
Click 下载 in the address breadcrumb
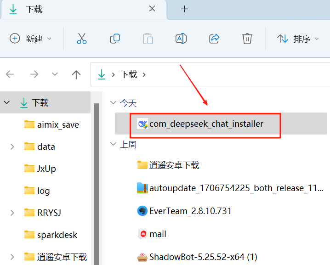[x=129, y=74]
